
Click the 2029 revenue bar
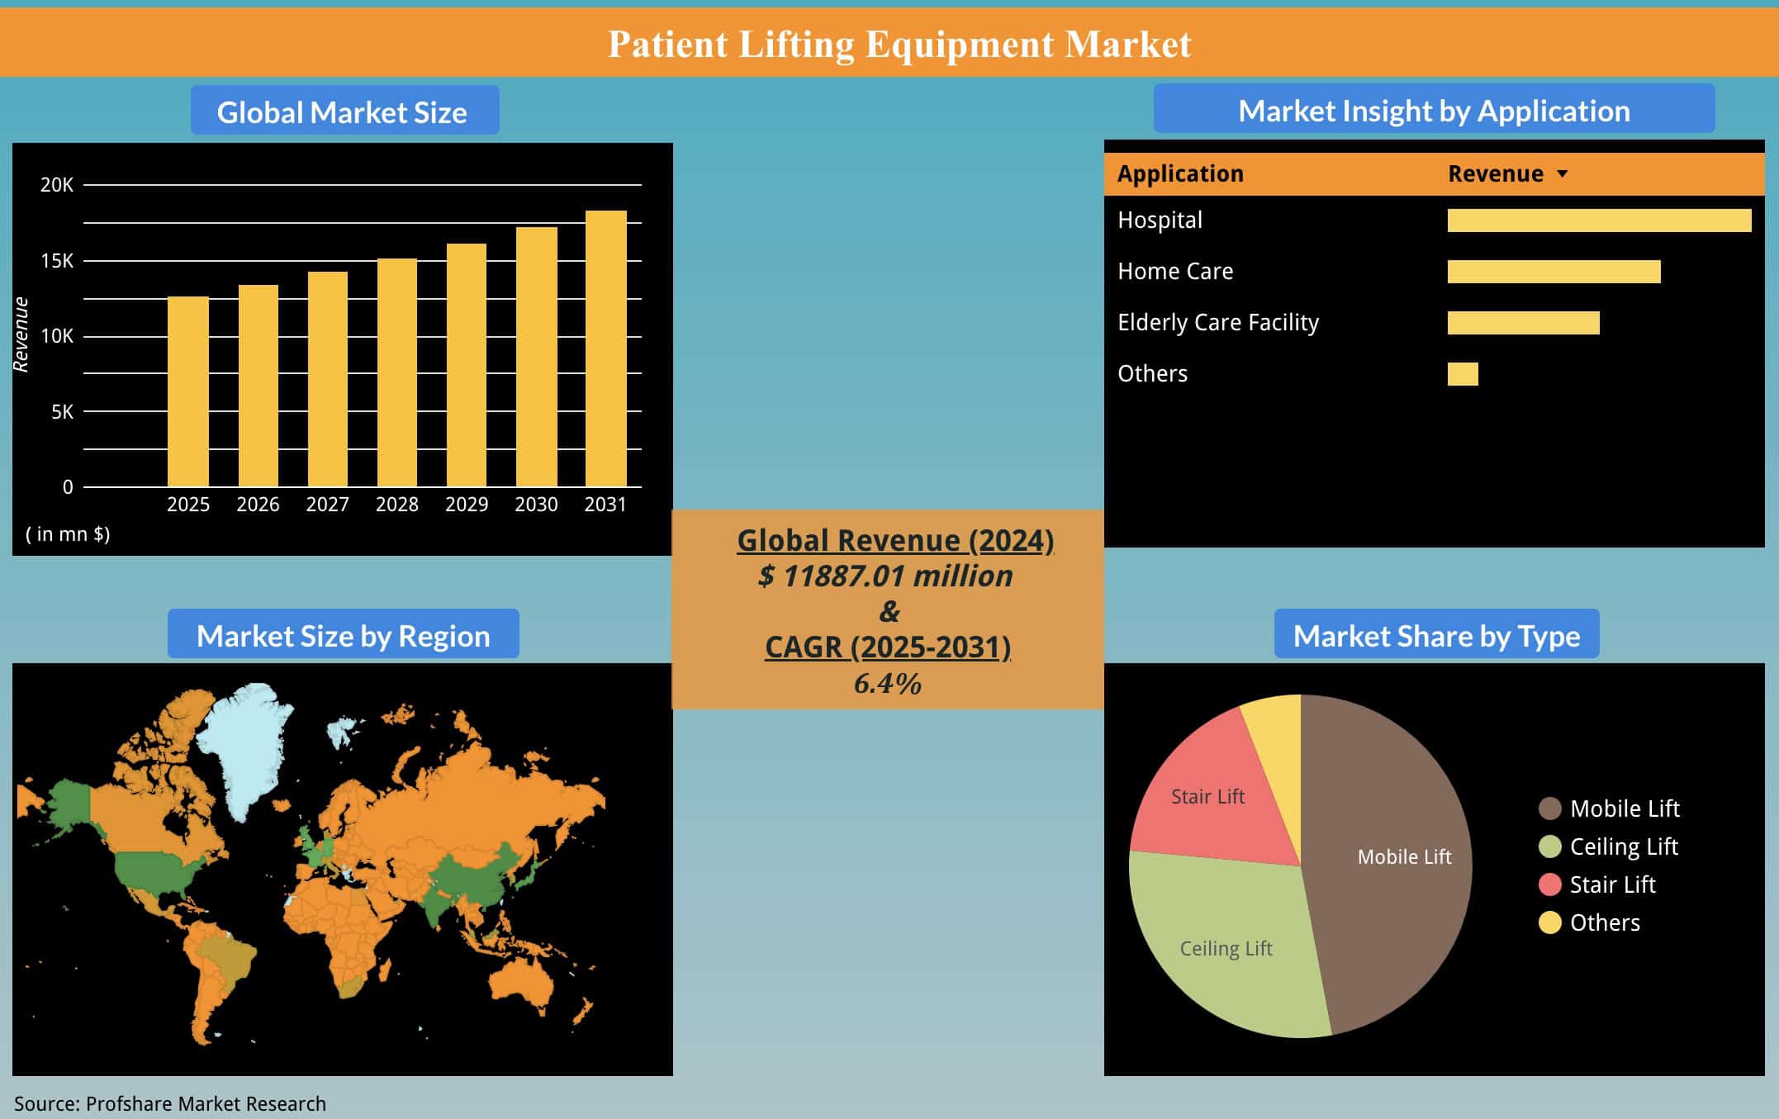[467, 365]
